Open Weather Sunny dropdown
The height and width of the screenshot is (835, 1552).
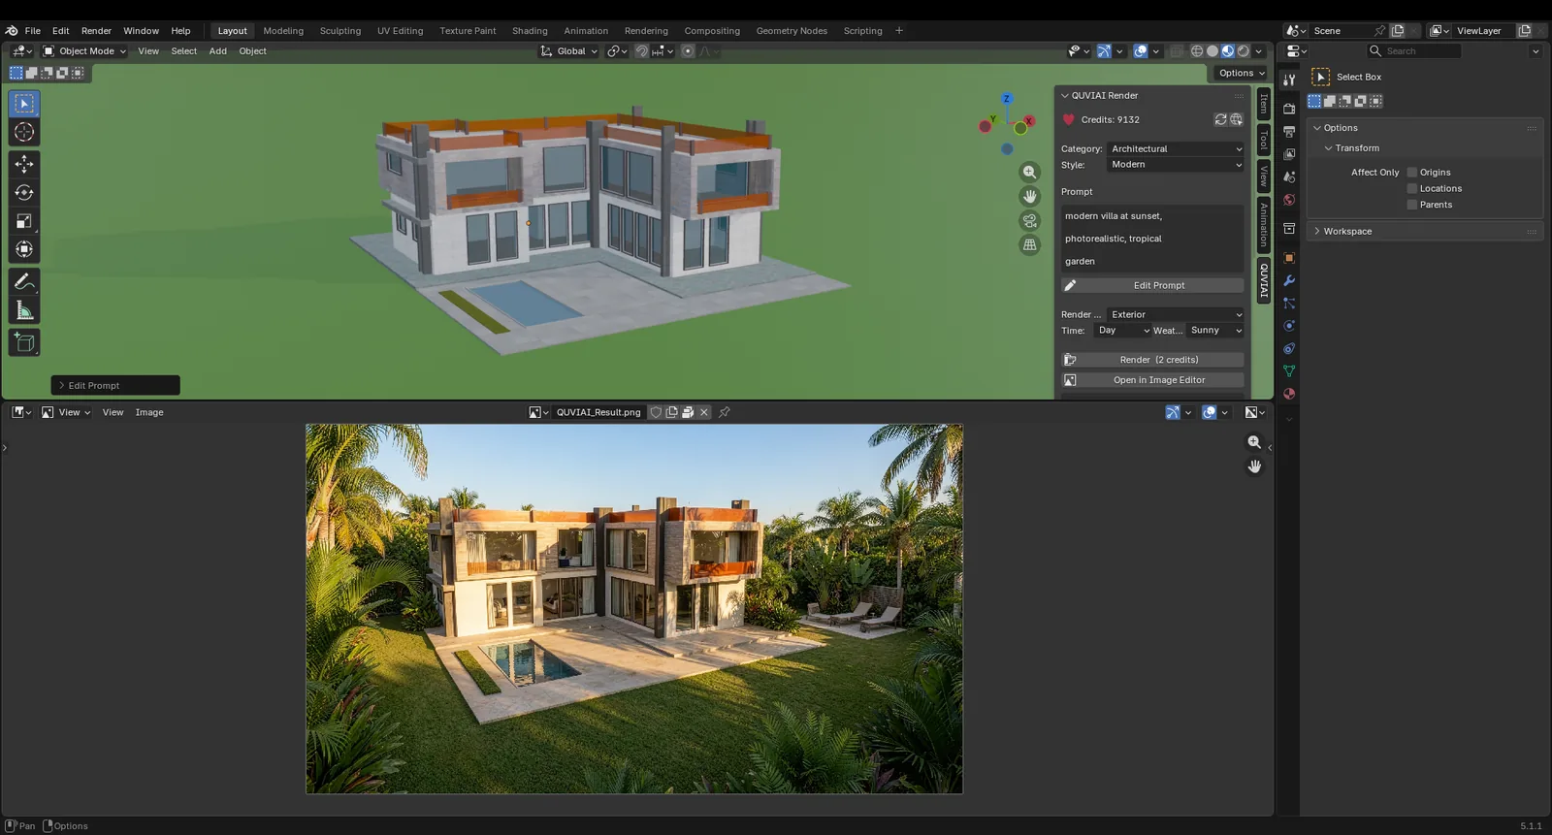click(1215, 331)
